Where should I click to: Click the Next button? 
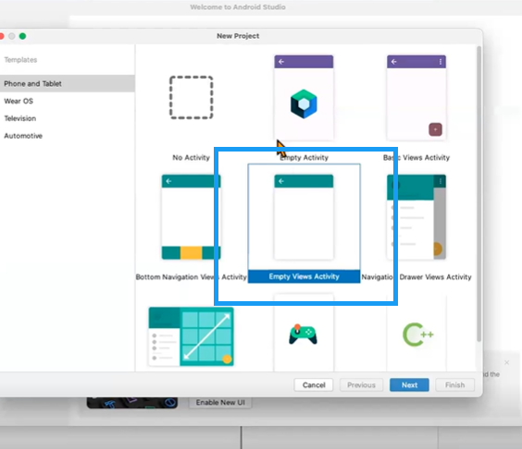click(x=409, y=385)
